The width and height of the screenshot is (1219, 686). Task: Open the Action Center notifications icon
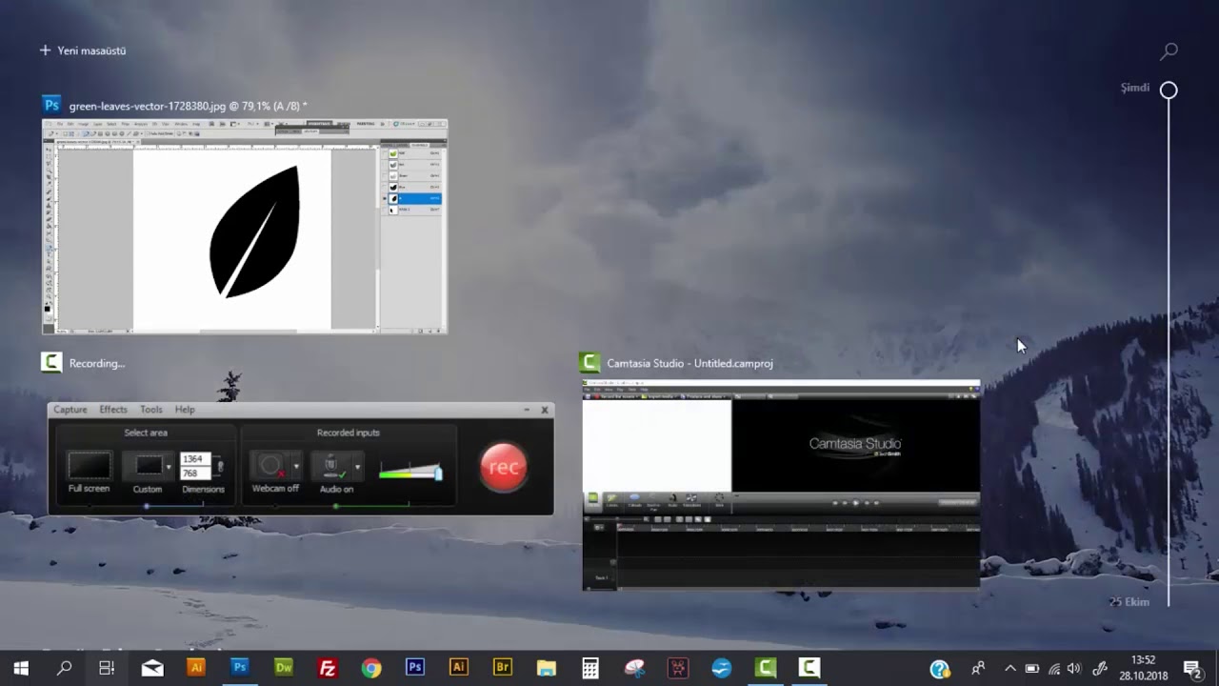pos(1192,669)
